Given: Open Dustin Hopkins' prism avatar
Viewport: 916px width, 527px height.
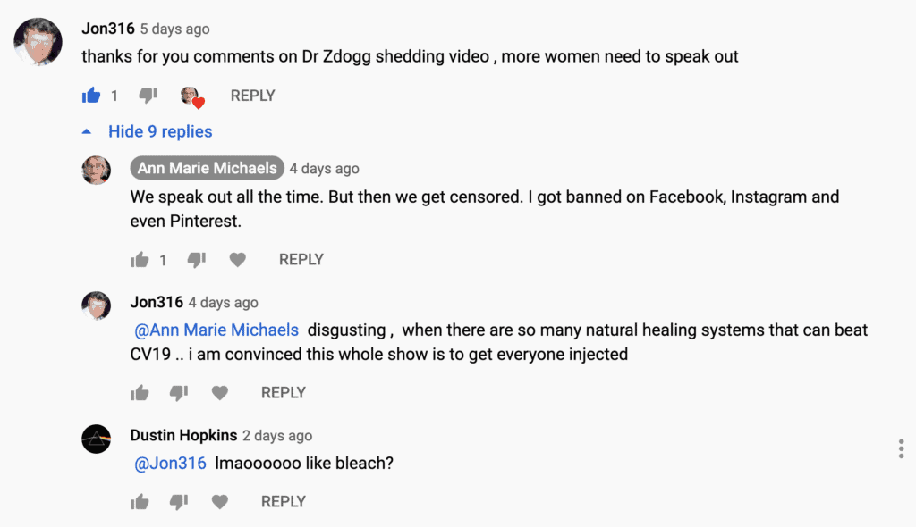Looking at the screenshot, I should pos(97,439).
